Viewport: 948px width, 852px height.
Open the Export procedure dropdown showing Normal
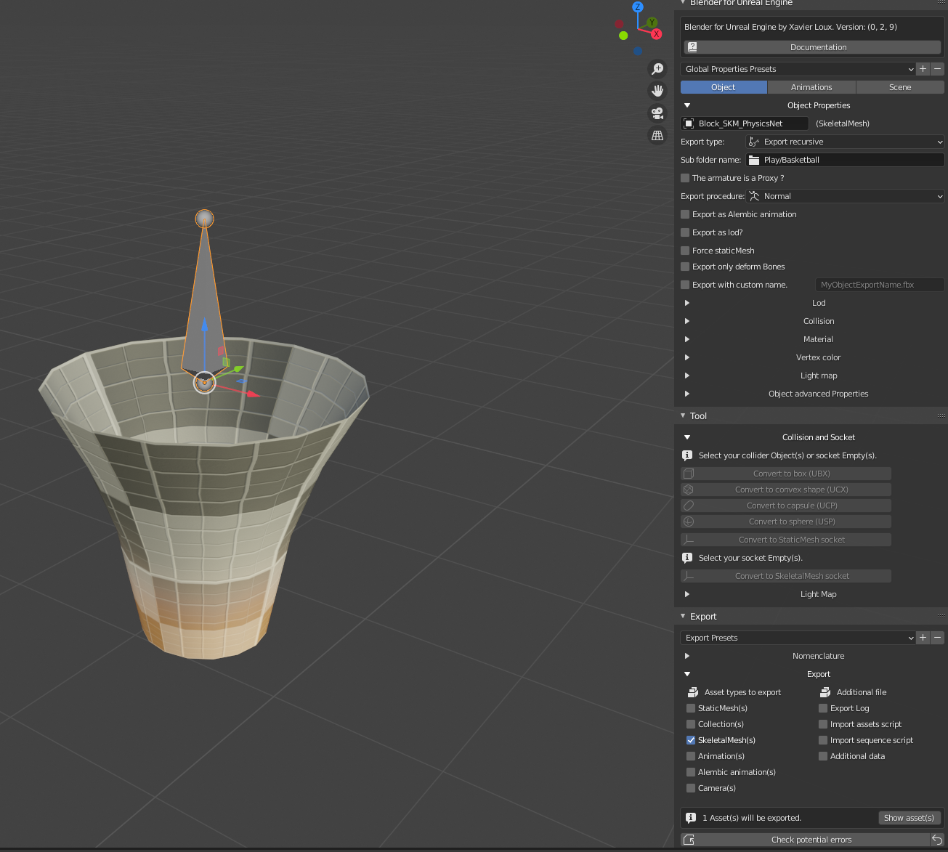tap(845, 195)
